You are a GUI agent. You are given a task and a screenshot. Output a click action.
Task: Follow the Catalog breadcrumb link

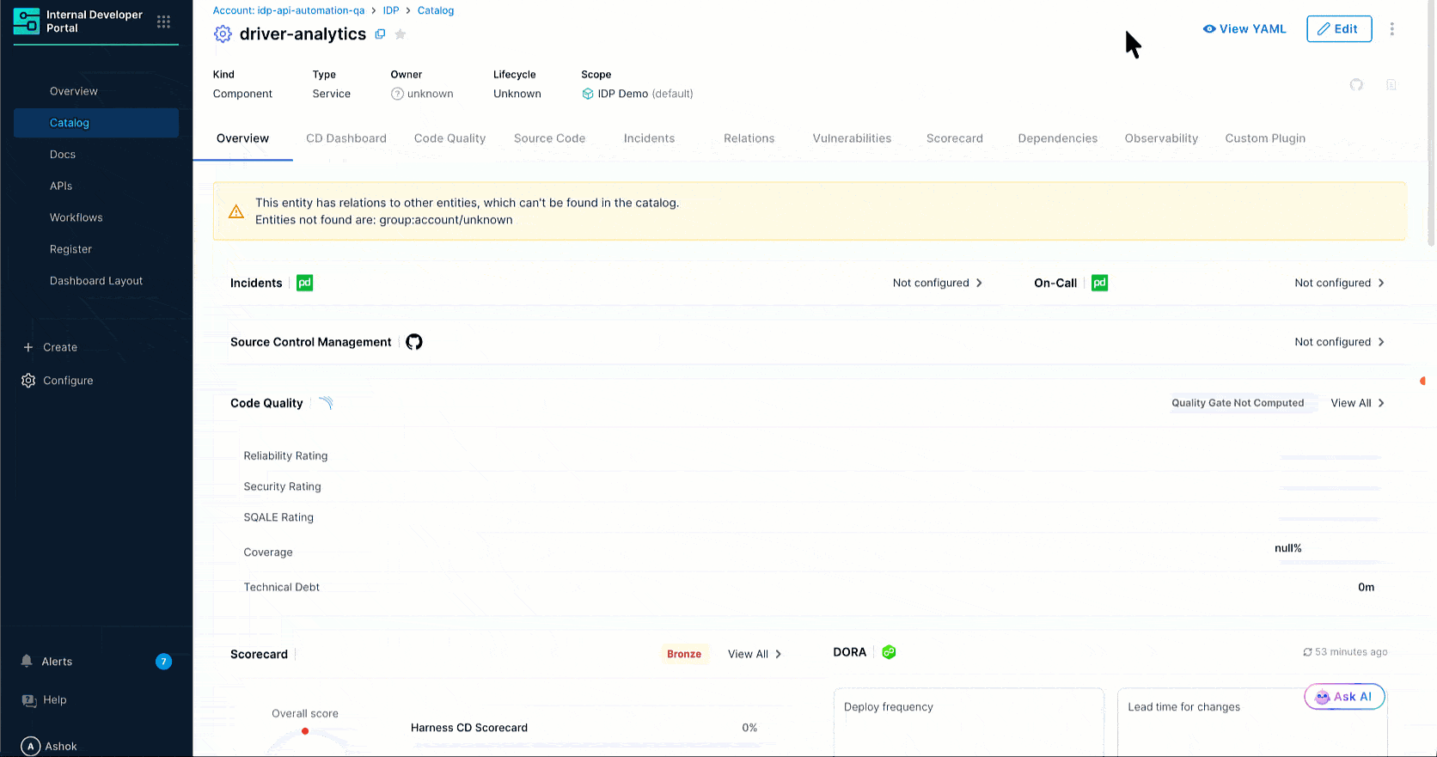click(x=436, y=10)
